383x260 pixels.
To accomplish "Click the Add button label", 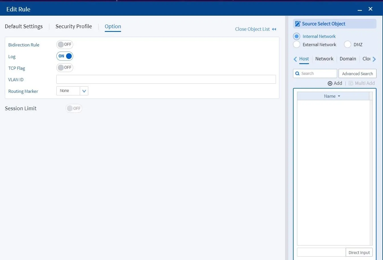I will (x=338, y=83).
